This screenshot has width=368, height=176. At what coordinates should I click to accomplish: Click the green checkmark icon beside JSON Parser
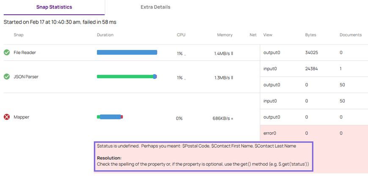[7, 77]
